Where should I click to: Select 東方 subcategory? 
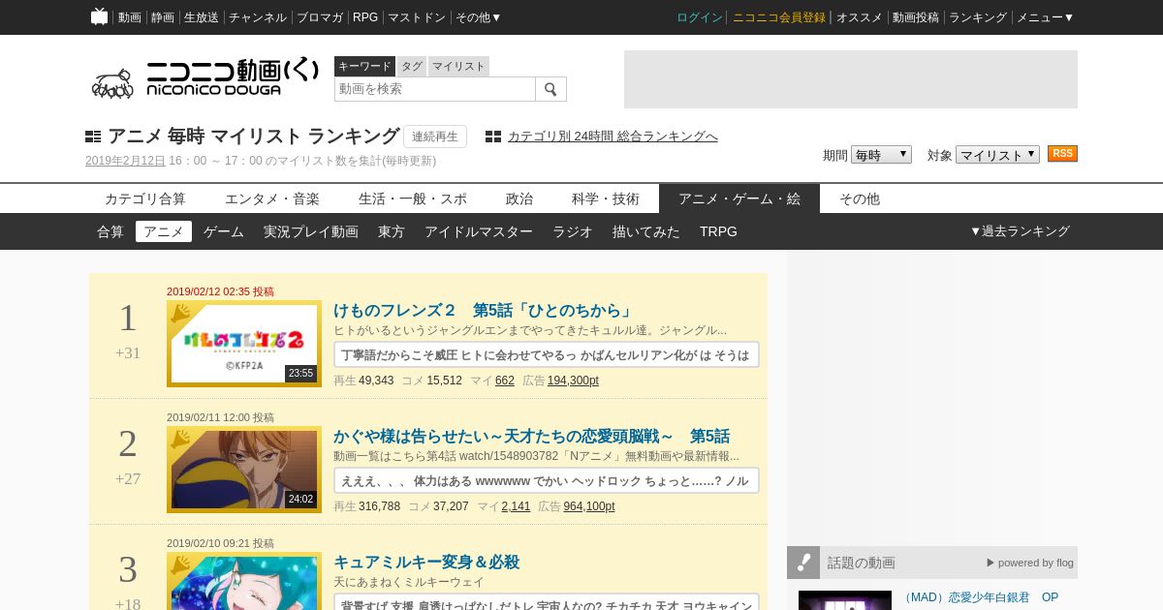coord(392,231)
